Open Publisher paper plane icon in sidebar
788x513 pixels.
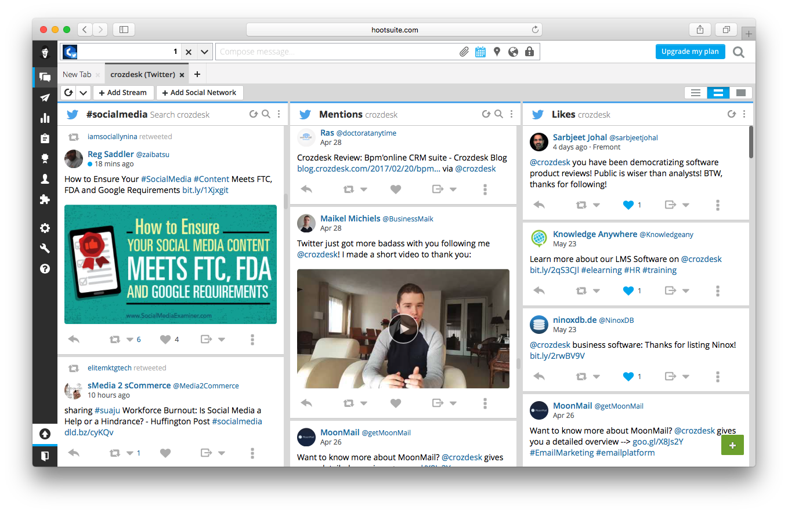coord(45,97)
